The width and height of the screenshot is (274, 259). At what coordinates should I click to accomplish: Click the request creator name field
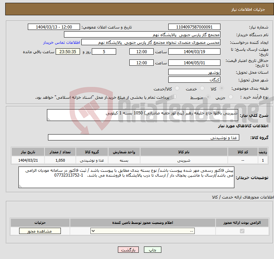151,42
